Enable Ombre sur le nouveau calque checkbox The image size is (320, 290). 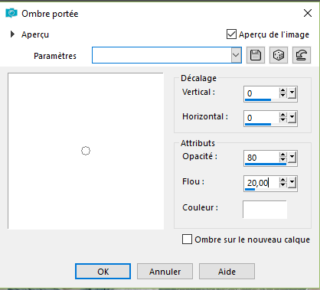tap(187, 239)
